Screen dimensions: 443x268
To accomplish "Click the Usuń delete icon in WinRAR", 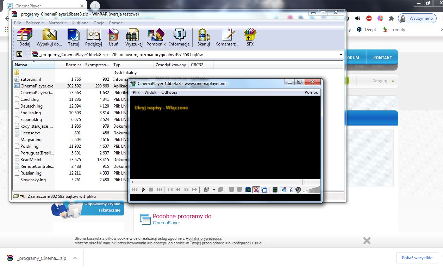I will coord(113,37).
